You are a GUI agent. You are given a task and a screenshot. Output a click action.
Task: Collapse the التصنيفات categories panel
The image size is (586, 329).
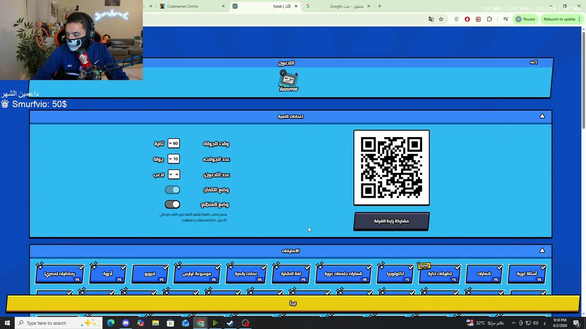pos(542,250)
